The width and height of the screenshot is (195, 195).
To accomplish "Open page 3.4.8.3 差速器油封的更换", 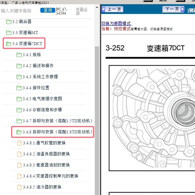I will [46, 165].
